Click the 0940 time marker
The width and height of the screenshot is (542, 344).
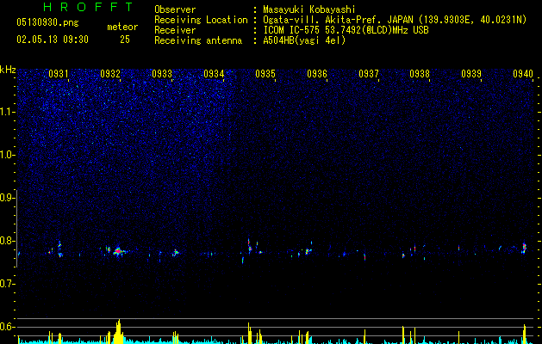point(523,73)
